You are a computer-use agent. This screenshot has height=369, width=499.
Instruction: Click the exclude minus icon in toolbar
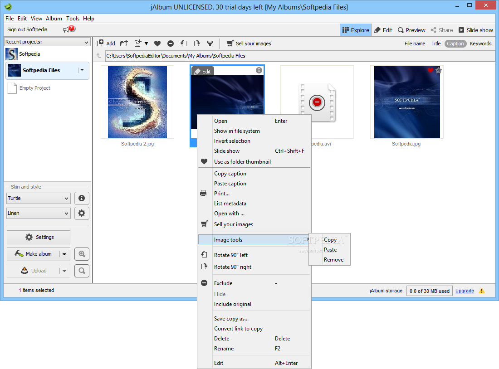pyautogui.click(x=171, y=44)
